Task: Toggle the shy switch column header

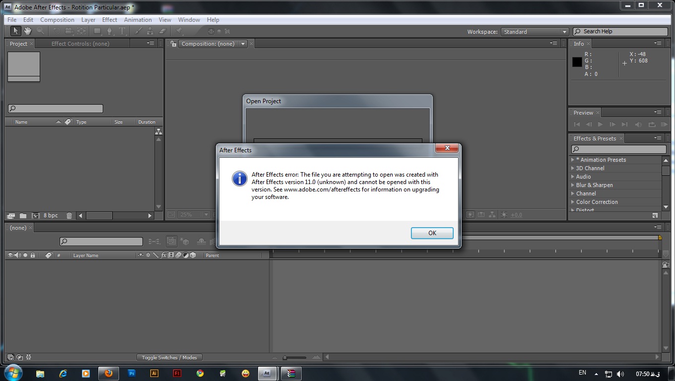Action: point(140,255)
